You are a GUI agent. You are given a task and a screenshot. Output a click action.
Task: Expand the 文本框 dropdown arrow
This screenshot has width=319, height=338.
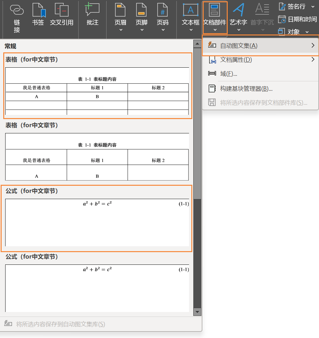click(x=191, y=30)
